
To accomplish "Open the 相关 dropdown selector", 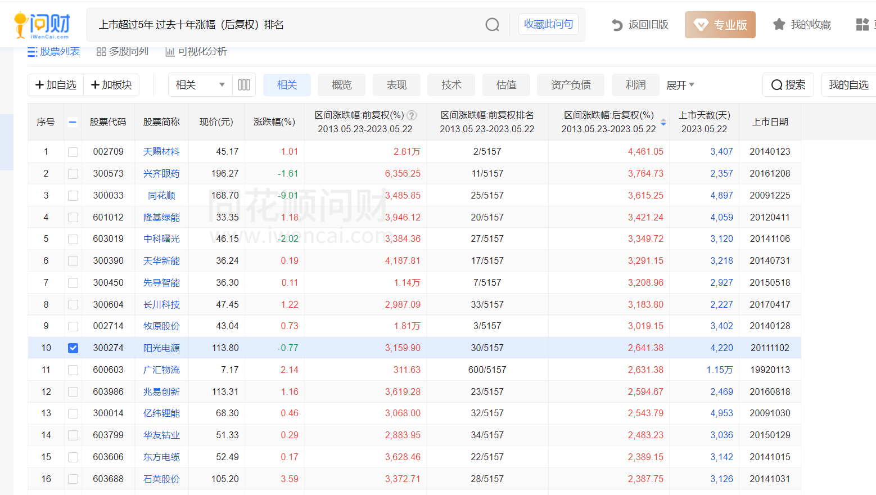I will tap(200, 85).
